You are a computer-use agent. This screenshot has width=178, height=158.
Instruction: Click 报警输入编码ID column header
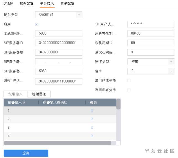pyautogui.click(x=62, y=102)
